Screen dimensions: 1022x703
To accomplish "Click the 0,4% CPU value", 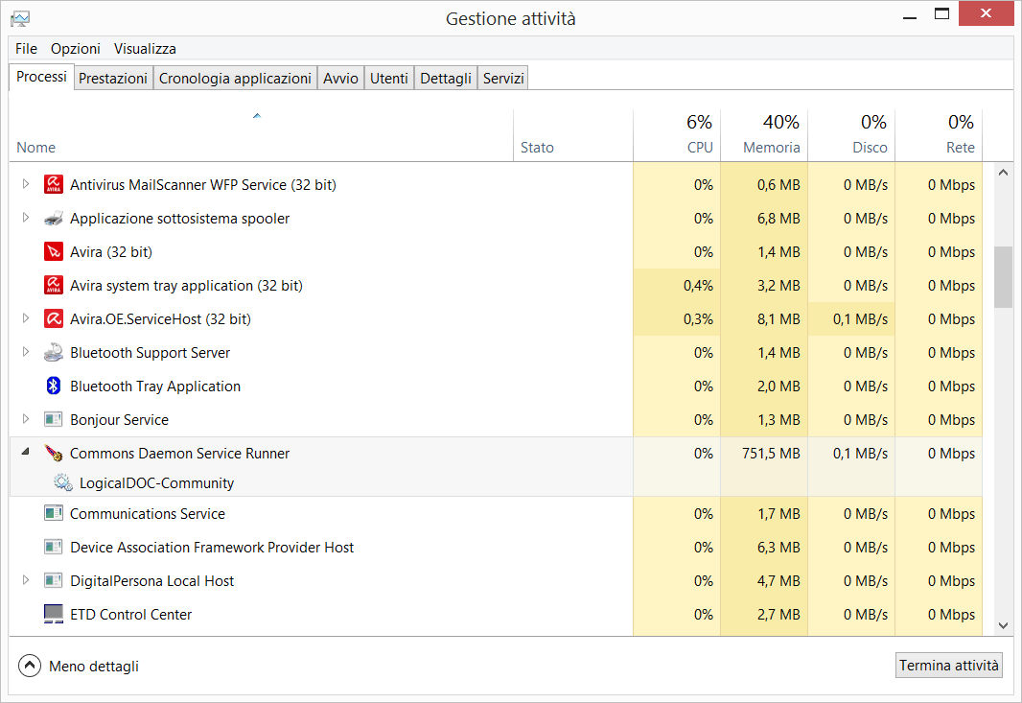I will click(698, 286).
